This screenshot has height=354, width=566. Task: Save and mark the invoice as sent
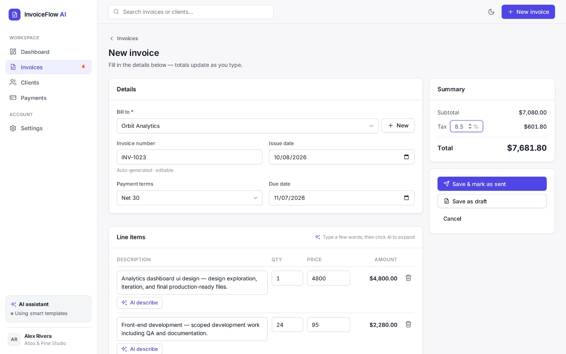[x=492, y=184]
